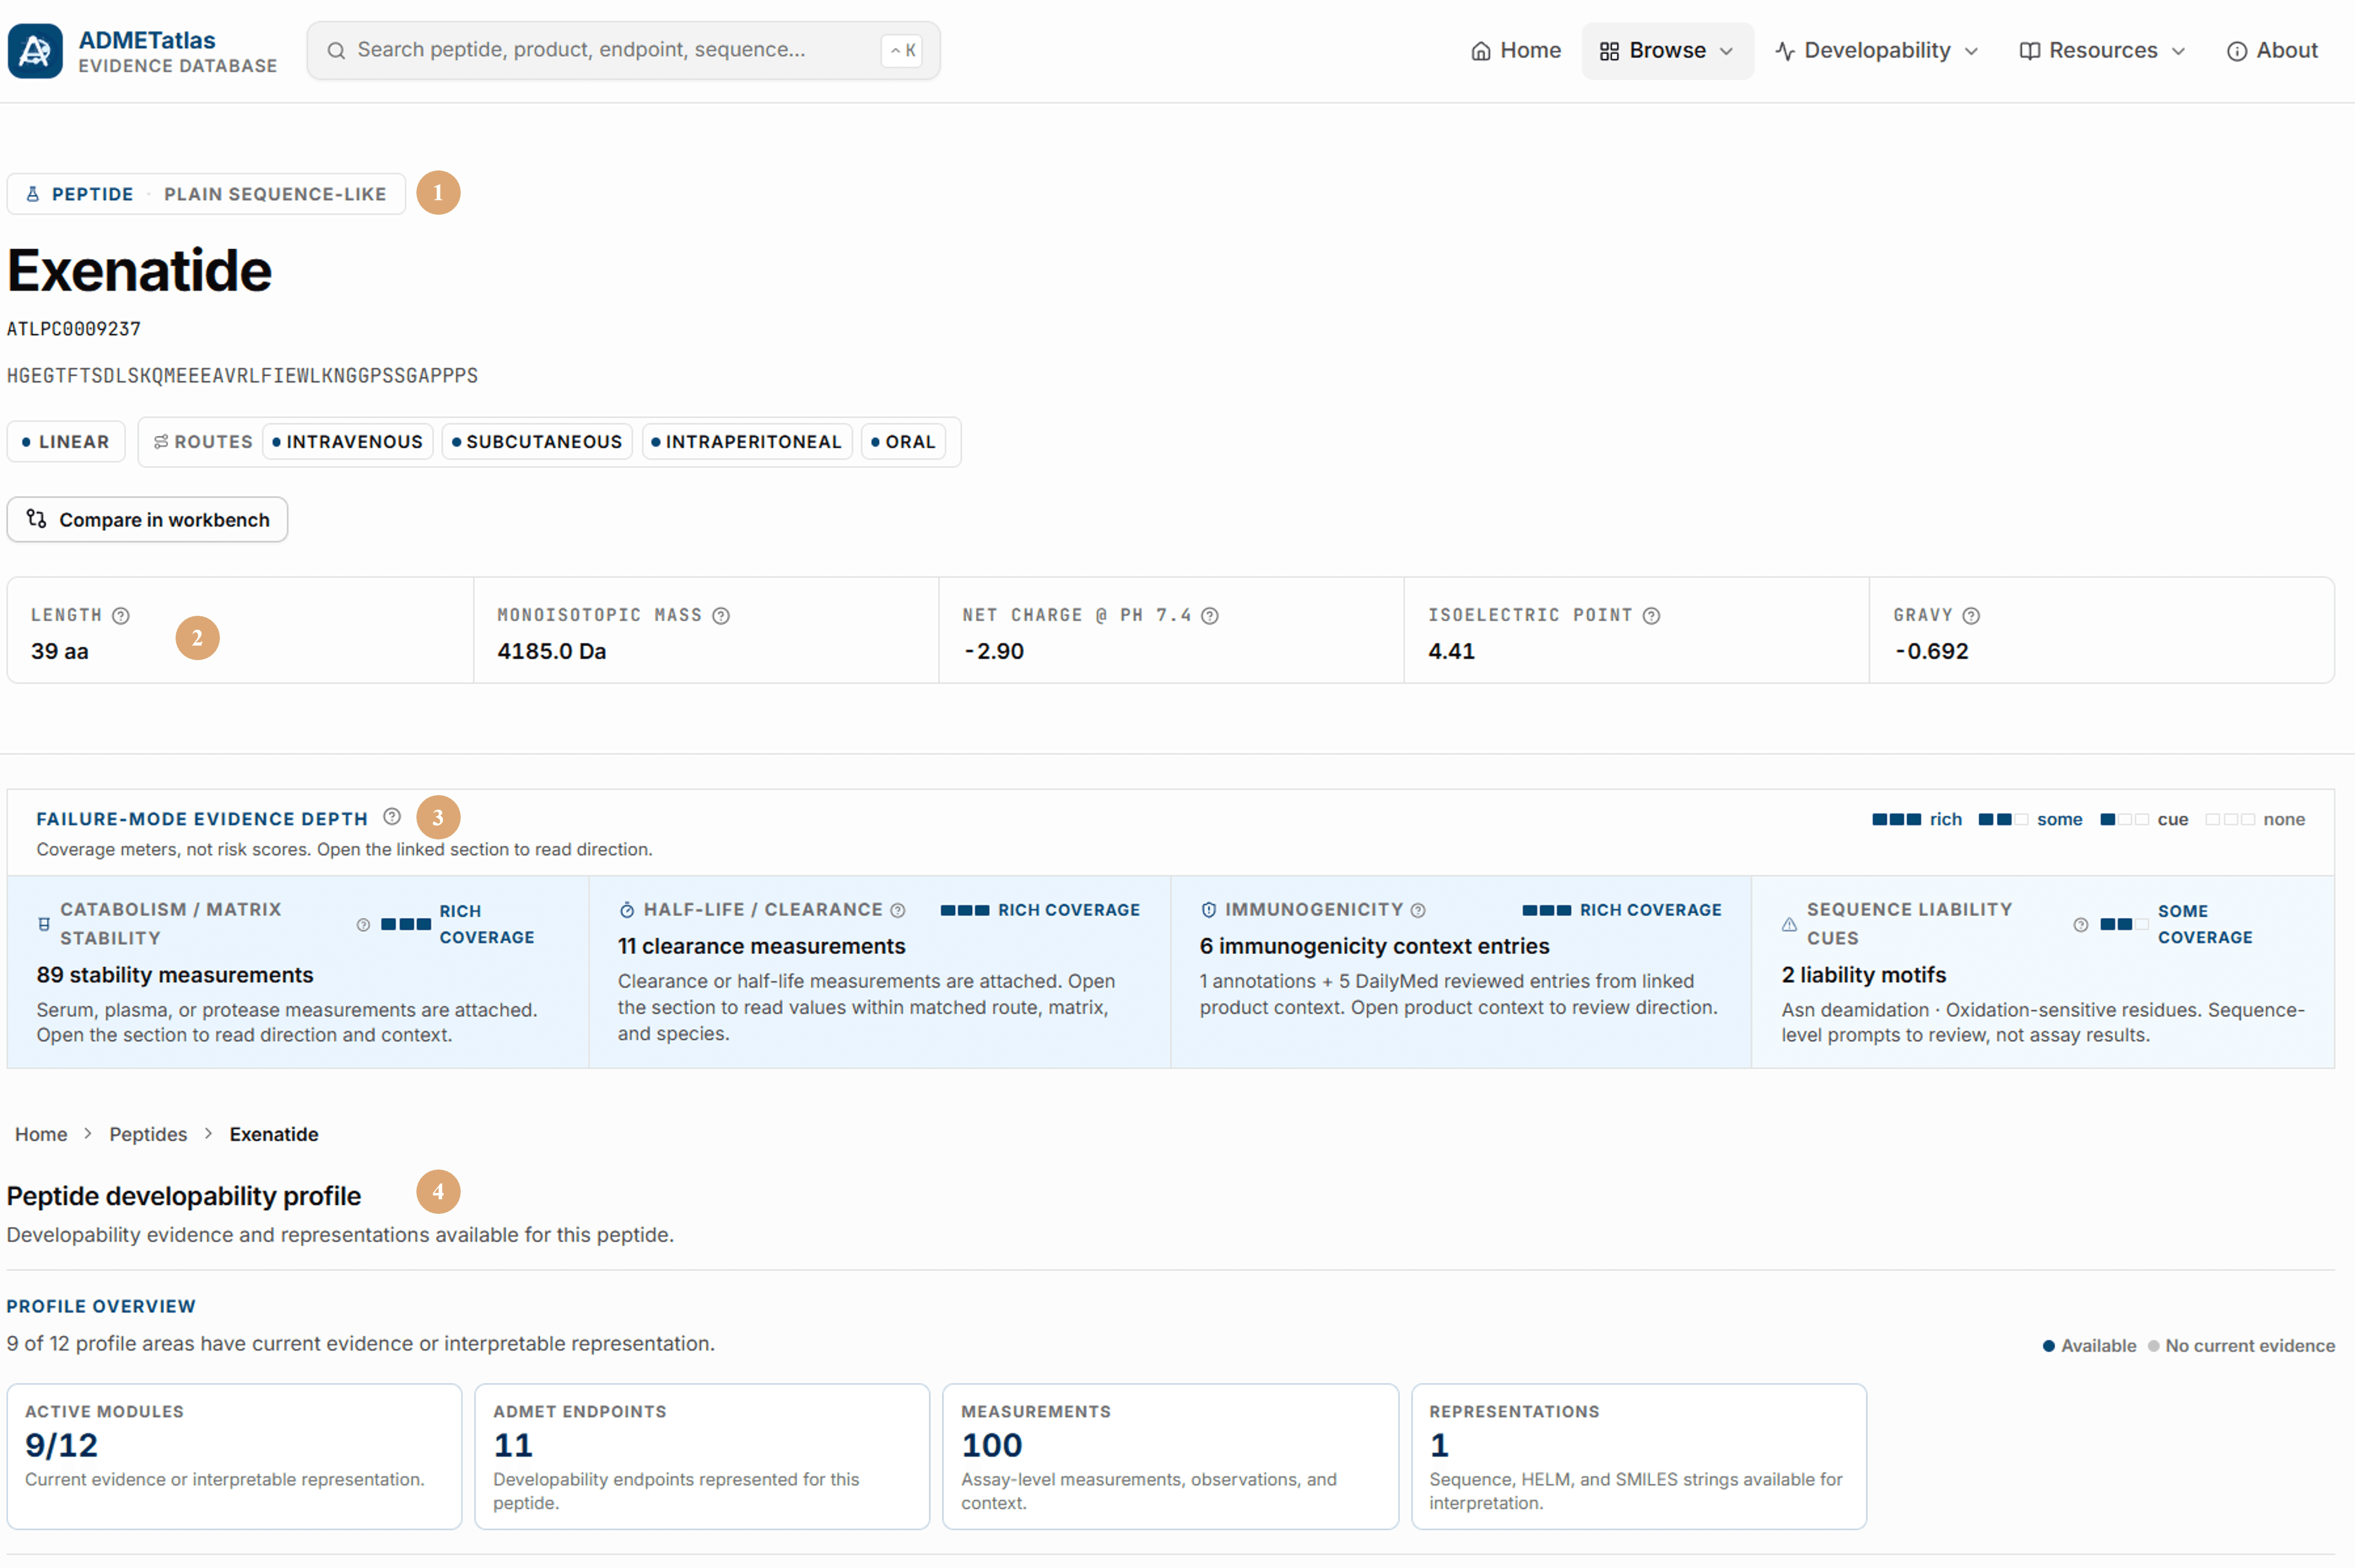Click the Linear tag chip
Viewport: 2355px width, 1568px height.
tap(66, 442)
